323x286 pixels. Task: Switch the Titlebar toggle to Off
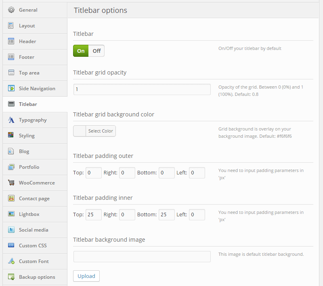[x=96, y=51]
